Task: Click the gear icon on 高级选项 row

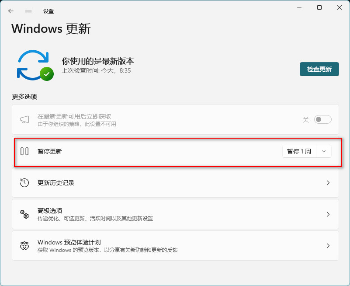Action: [x=24, y=214]
